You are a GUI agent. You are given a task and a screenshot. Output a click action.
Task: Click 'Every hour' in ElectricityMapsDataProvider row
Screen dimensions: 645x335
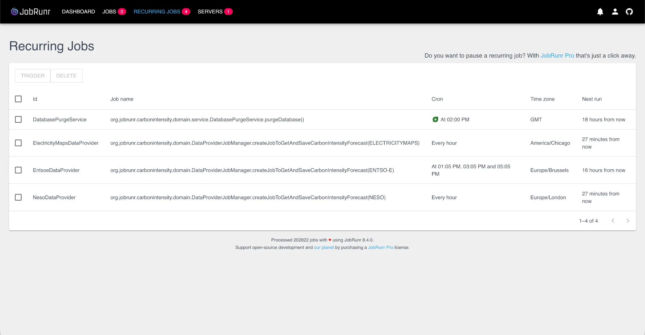pyautogui.click(x=444, y=143)
